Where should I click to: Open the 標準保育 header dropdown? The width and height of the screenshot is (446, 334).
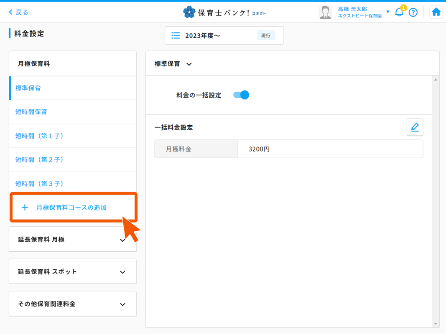pos(189,64)
